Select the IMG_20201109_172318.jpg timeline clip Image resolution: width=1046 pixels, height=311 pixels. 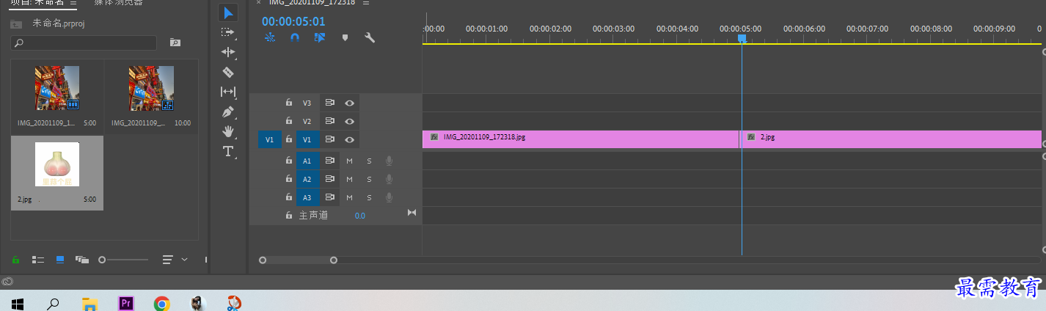pos(581,139)
